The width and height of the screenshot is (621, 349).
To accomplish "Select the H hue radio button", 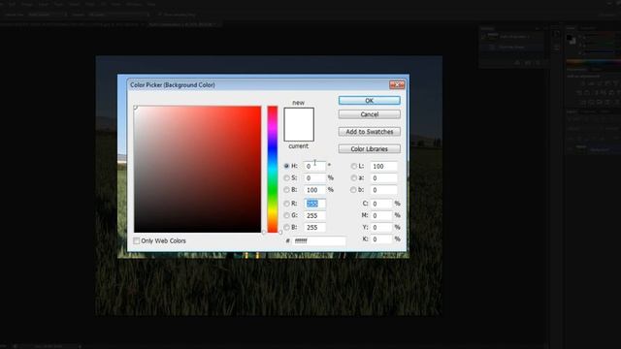I will pyautogui.click(x=286, y=166).
